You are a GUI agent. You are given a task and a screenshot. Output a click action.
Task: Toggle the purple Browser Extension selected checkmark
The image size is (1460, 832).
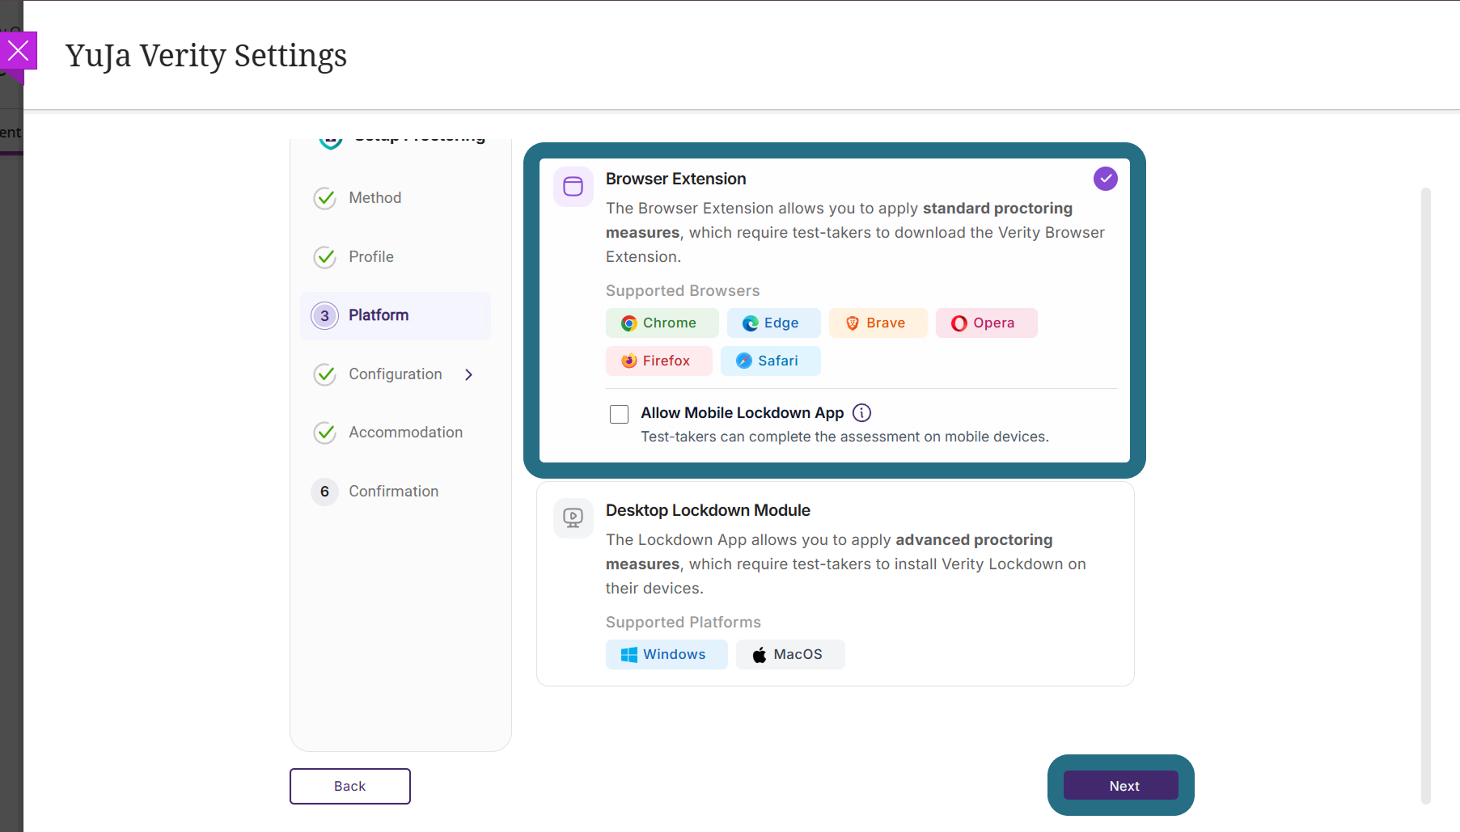(1106, 179)
